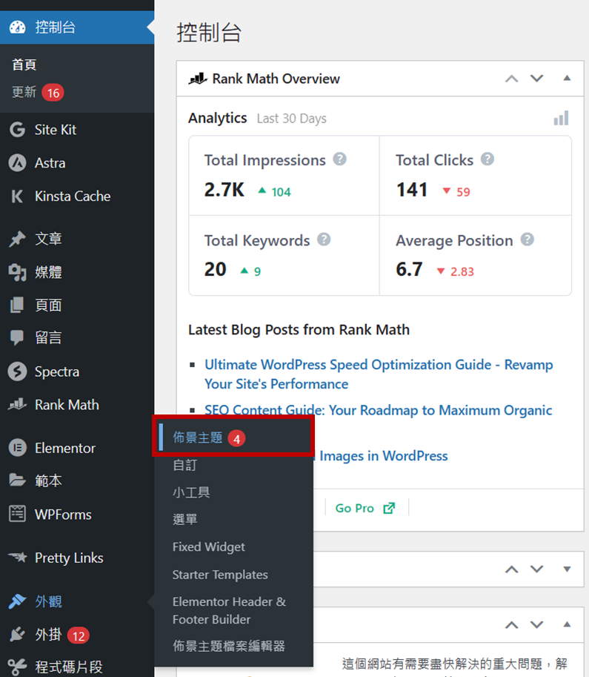Click the paintbrush icon for 外觀

tap(17, 601)
